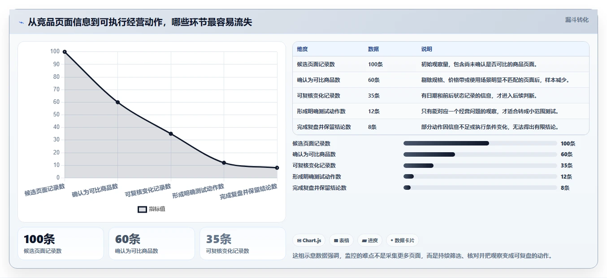
Task: Click the 进度 chip
Action: (x=370, y=240)
